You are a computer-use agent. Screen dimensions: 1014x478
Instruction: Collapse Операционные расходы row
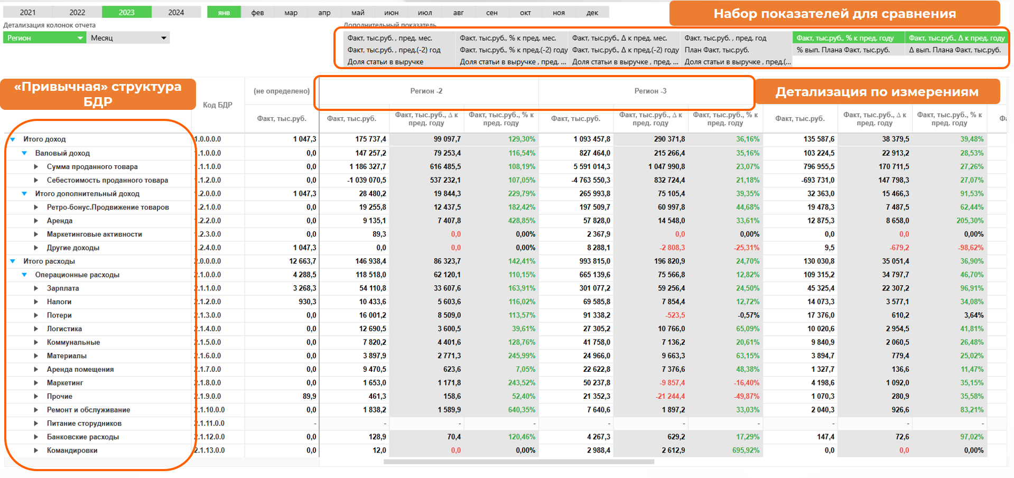coord(24,275)
